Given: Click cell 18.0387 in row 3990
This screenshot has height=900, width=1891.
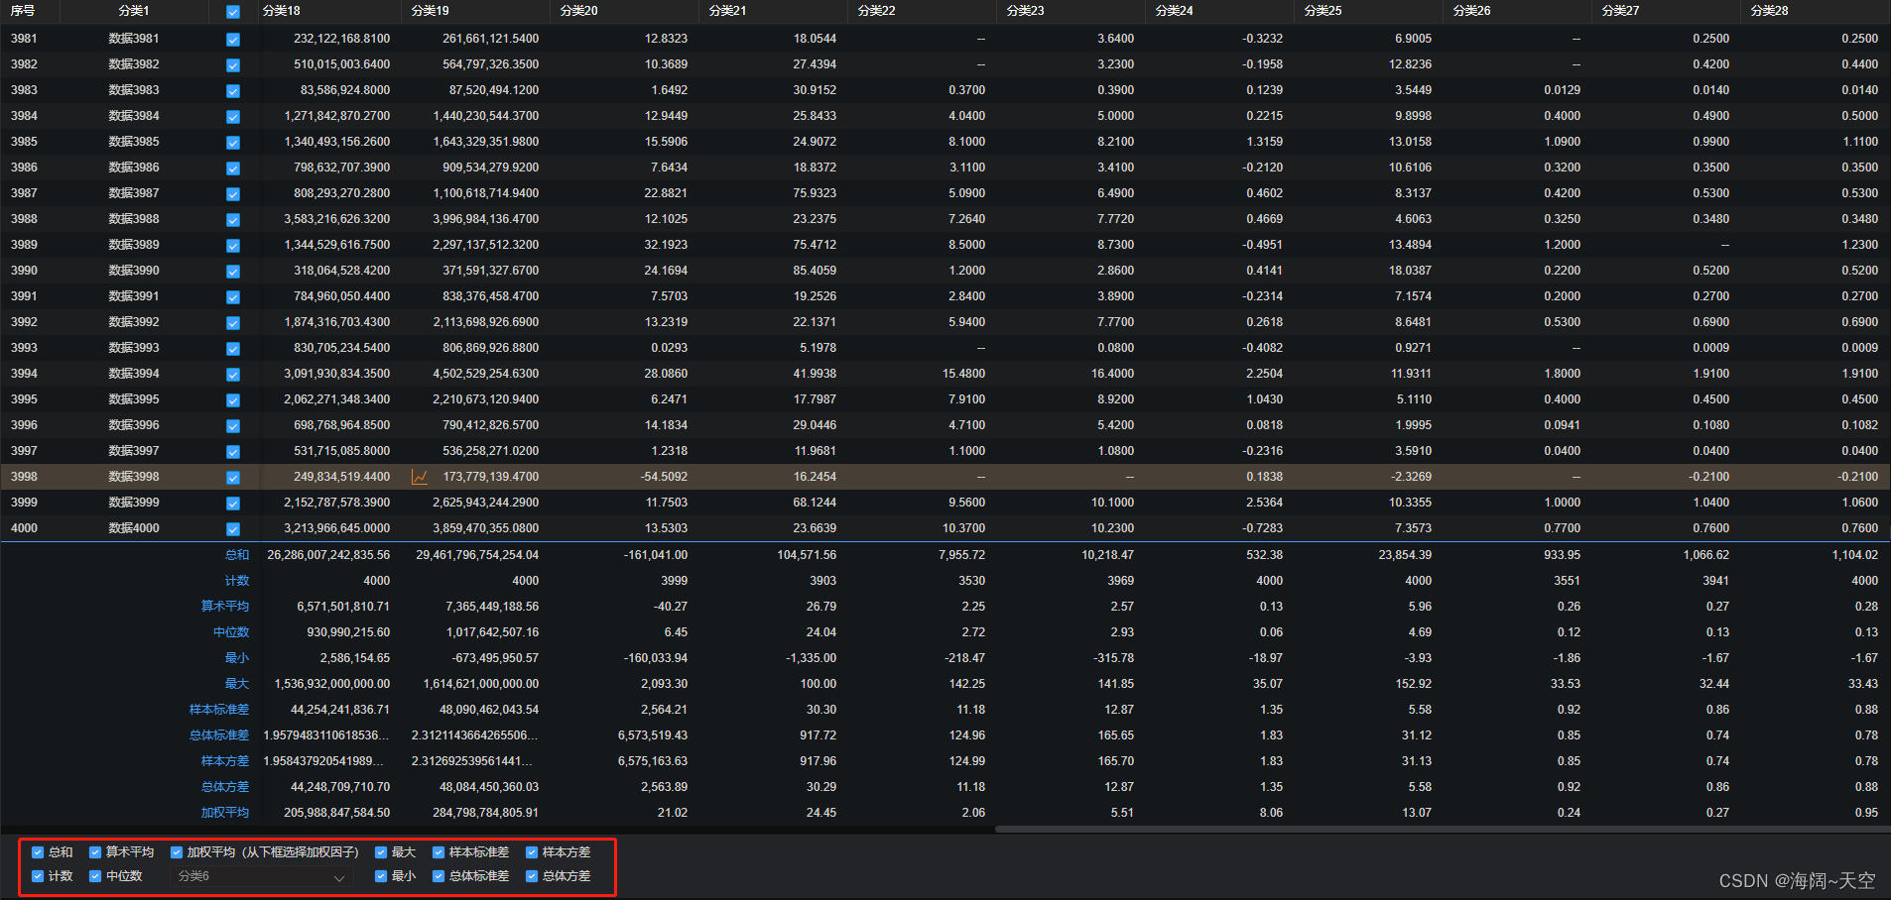Looking at the screenshot, I should click(1410, 271).
